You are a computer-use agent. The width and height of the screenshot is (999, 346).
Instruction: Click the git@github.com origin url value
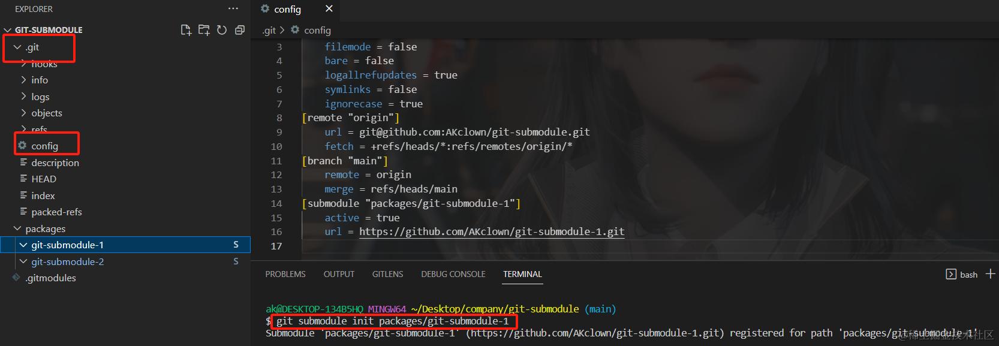[474, 132]
